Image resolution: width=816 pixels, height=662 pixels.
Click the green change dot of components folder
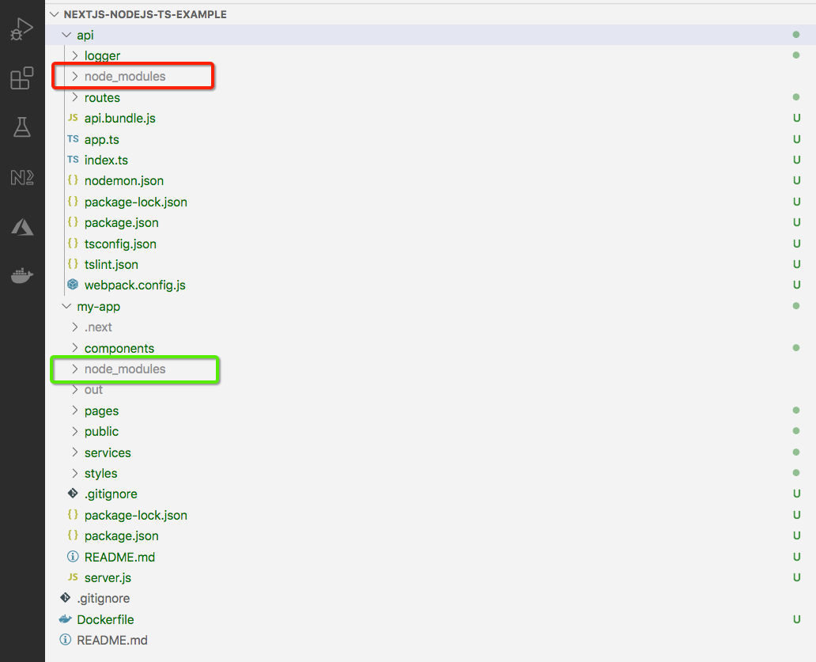(x=795, y=348)
